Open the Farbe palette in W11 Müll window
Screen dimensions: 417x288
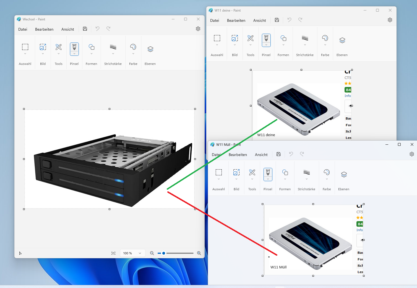(x=327, y=172)
